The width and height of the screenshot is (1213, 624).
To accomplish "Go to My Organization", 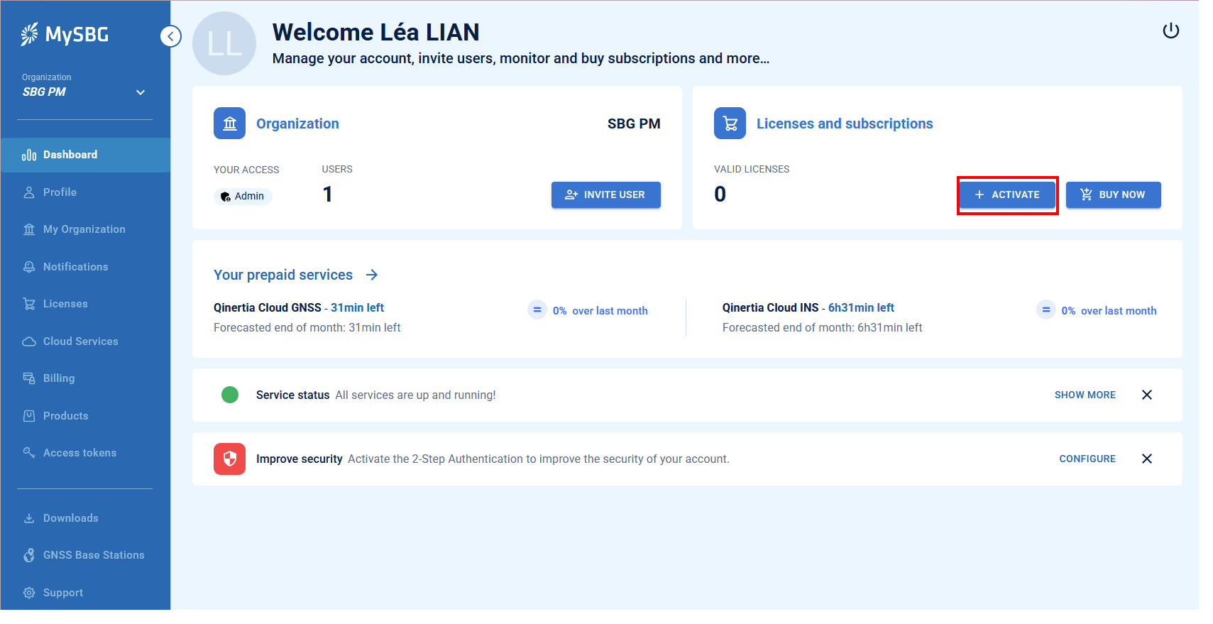I will pos(85,229).
